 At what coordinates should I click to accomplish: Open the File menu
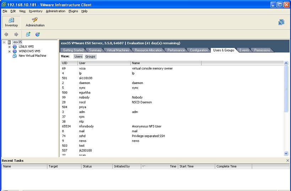pyautogui.click(x=5, y=11)
